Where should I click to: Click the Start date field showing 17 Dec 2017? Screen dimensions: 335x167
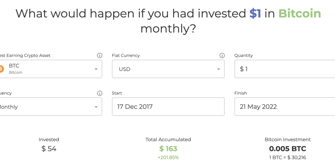[168, 106]
